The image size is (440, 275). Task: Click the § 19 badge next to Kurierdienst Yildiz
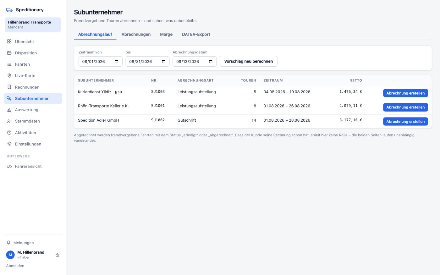[x=118, y=92]
